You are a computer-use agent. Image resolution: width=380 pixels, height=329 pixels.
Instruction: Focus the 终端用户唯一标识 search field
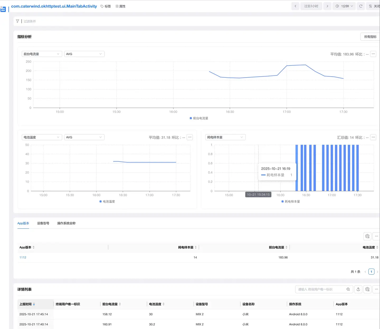tap(321, 289)
